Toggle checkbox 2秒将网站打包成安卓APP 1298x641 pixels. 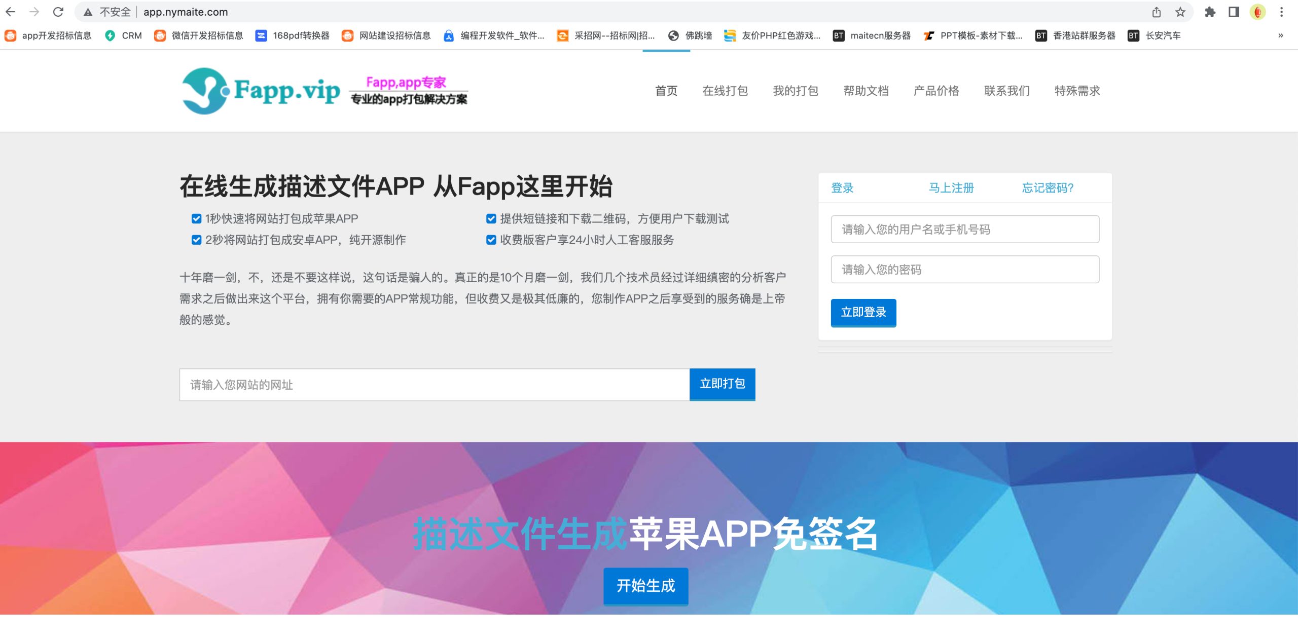pos(196,240)
